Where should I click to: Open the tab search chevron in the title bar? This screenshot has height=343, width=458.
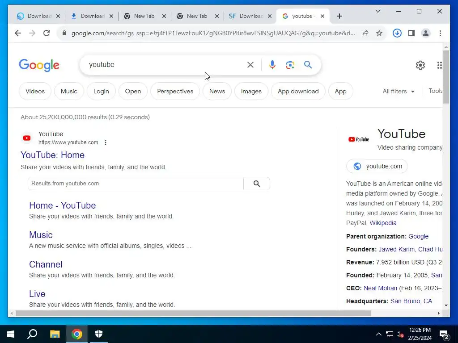(377, 11)
